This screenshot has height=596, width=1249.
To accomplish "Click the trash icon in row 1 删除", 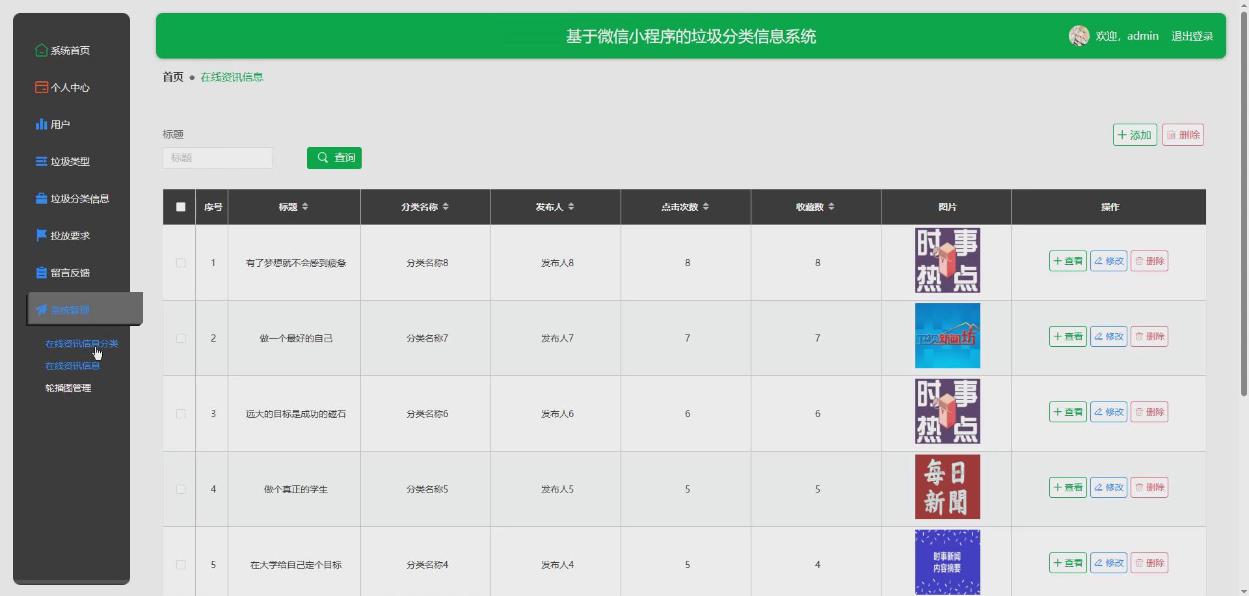I will (1139, 261).
